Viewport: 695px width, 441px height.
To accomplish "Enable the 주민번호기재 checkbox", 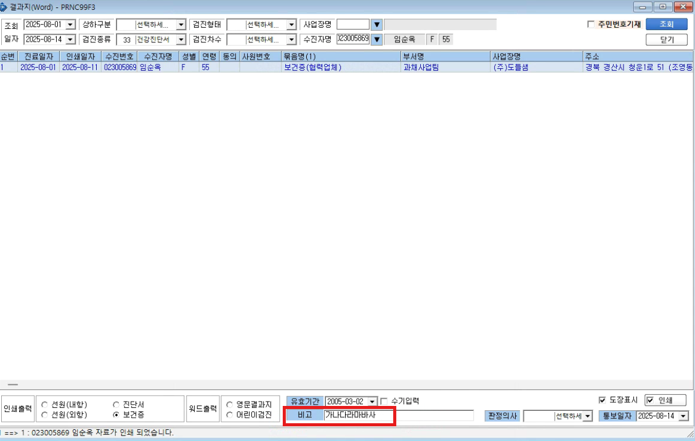I will click(x=590, y=25).
